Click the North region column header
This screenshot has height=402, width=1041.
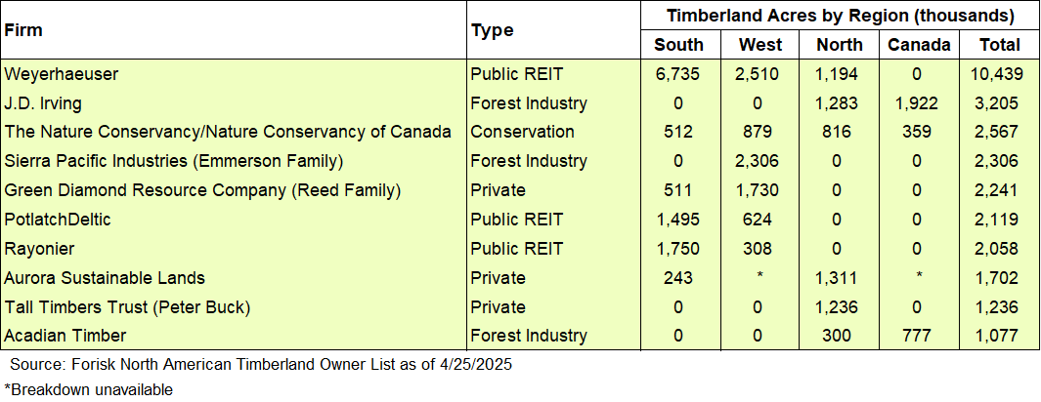click(840, 44)
